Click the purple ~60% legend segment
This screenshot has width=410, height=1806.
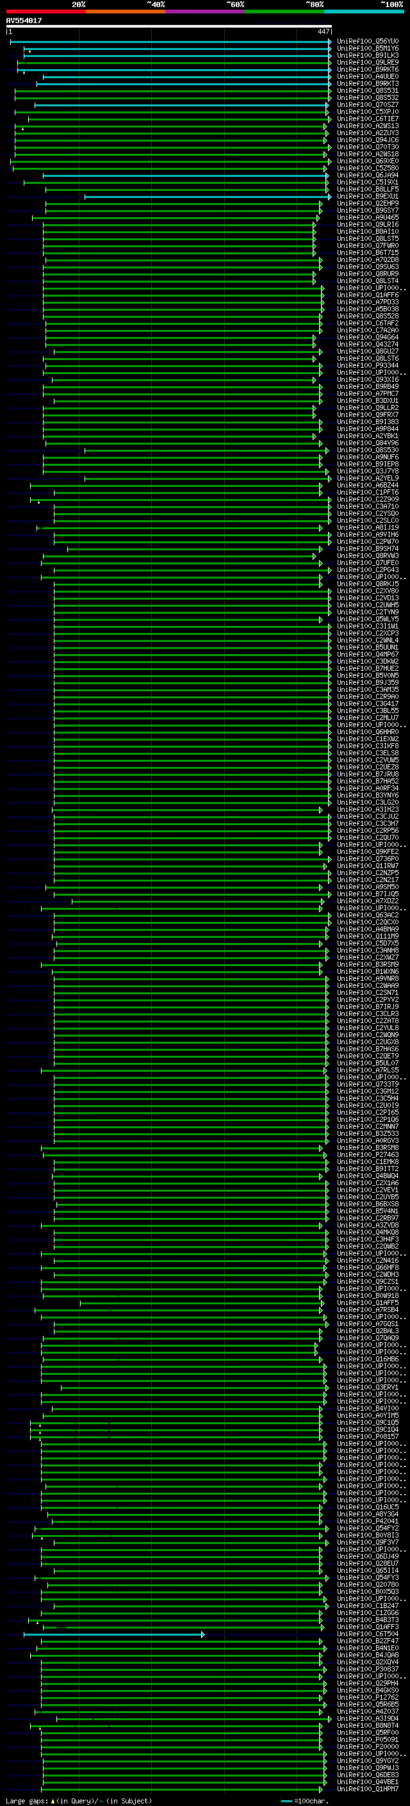tap(206, 12)
